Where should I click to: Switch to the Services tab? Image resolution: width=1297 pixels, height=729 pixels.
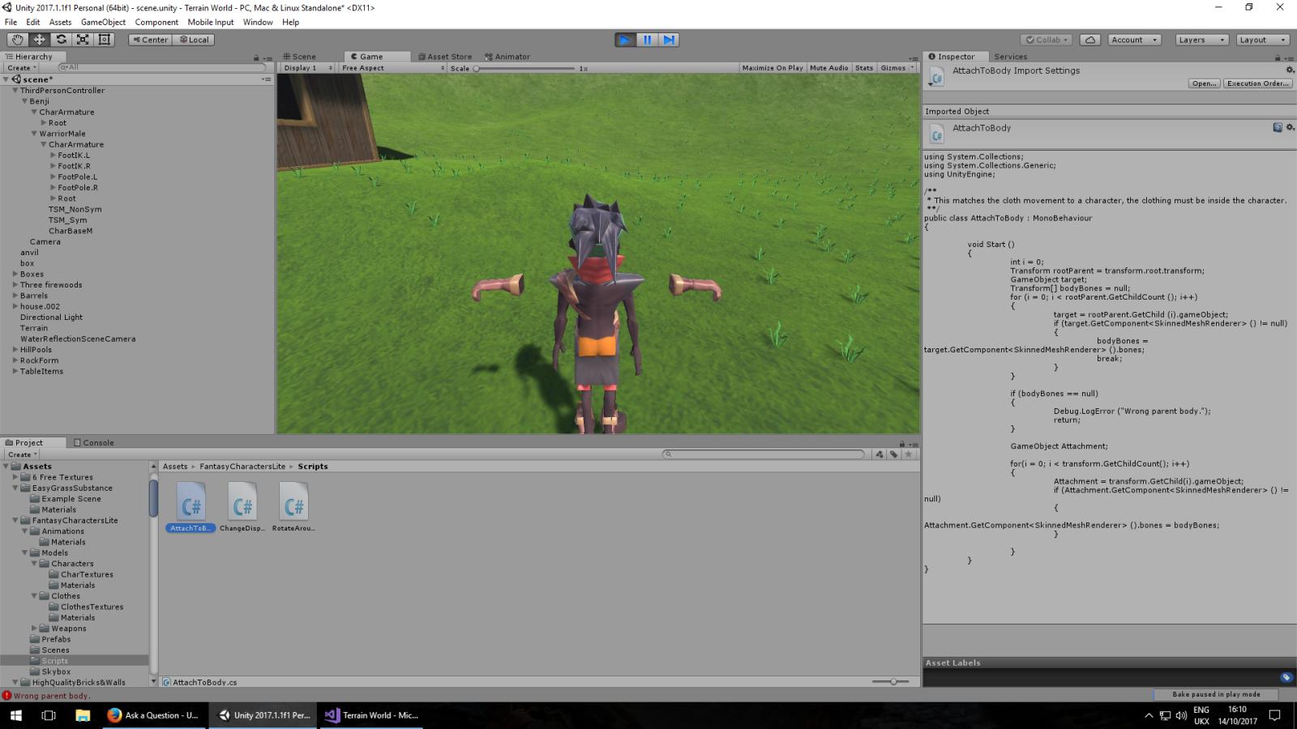pos(1010,57)
